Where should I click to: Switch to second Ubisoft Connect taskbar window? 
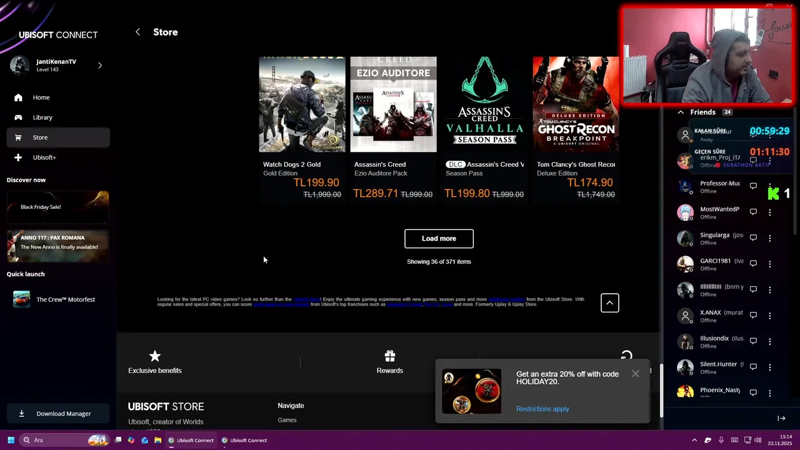[244, 440]
